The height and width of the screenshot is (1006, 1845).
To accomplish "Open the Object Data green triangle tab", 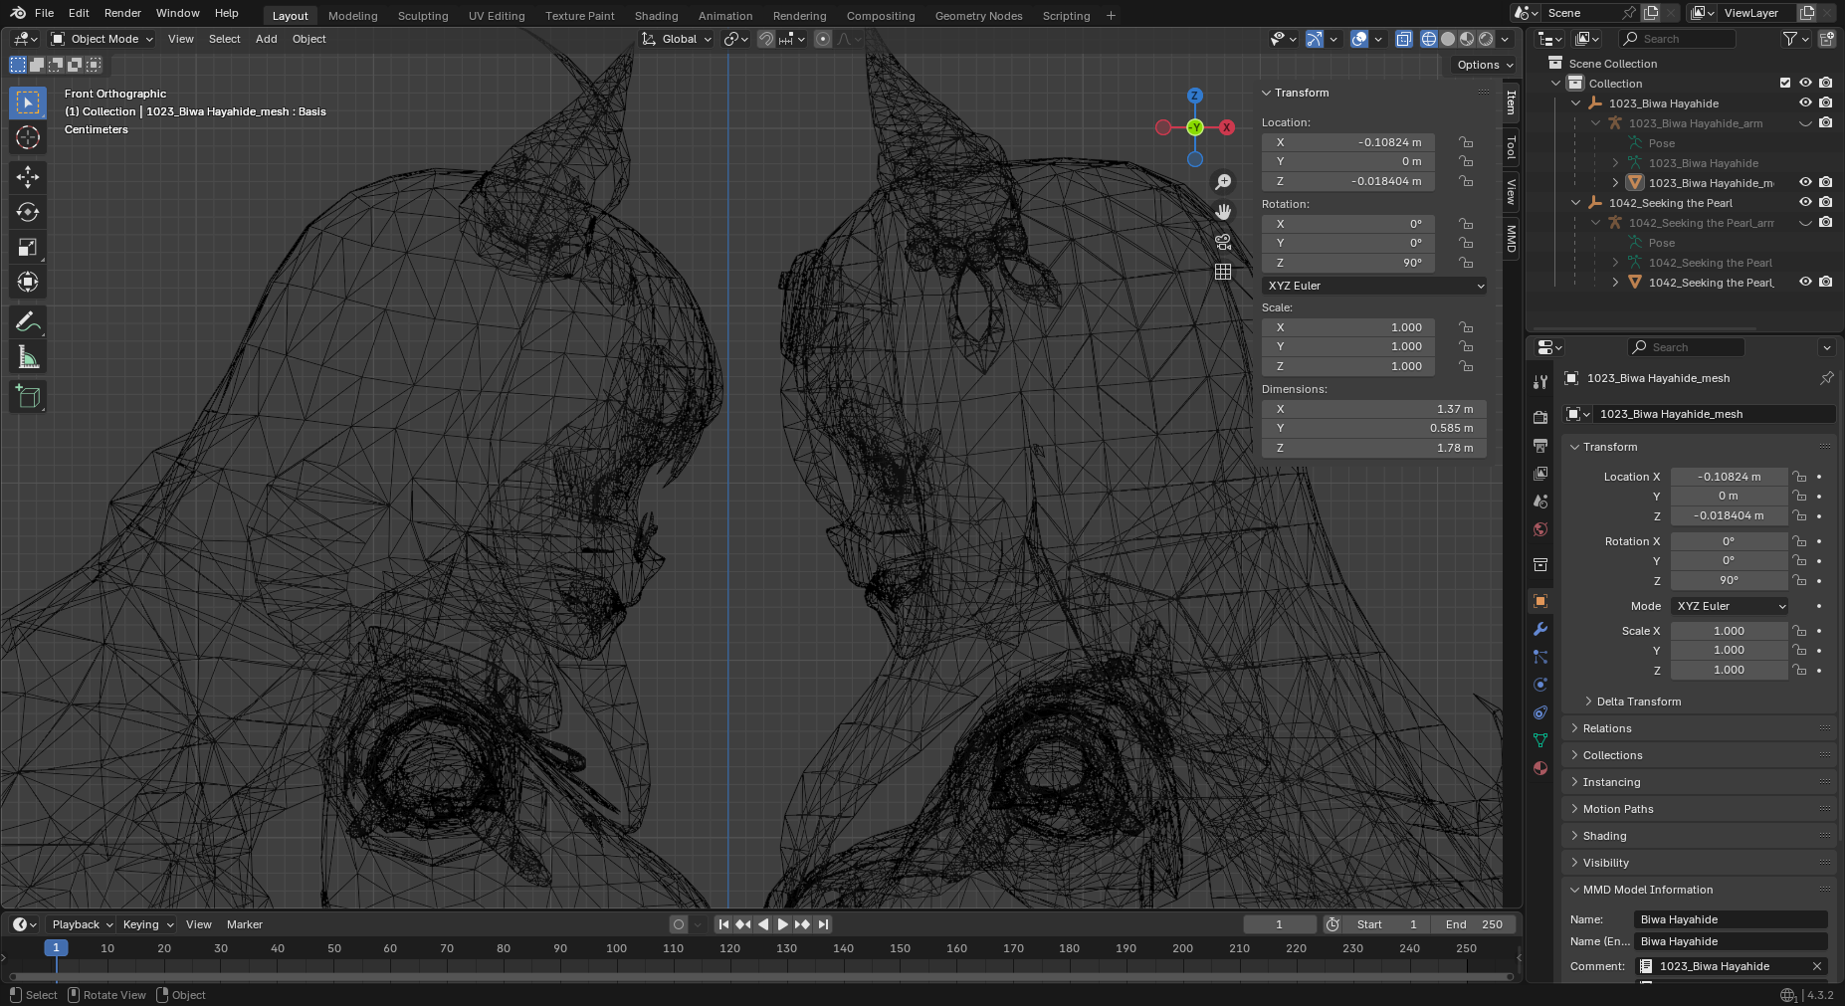I will click(x=1540, y=740).
